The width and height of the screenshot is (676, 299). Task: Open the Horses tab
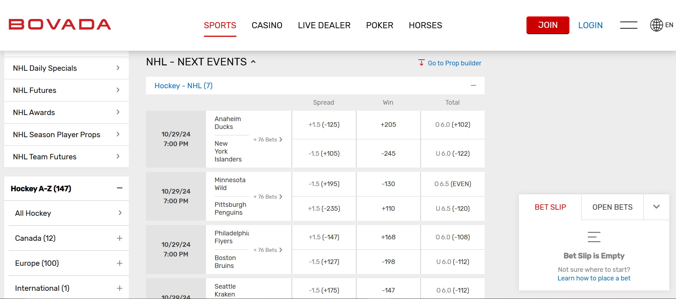point(425,25)
